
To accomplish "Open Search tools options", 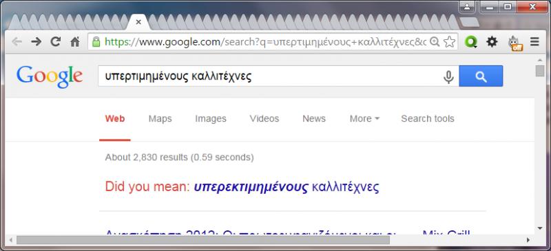I will coord(428,119).
